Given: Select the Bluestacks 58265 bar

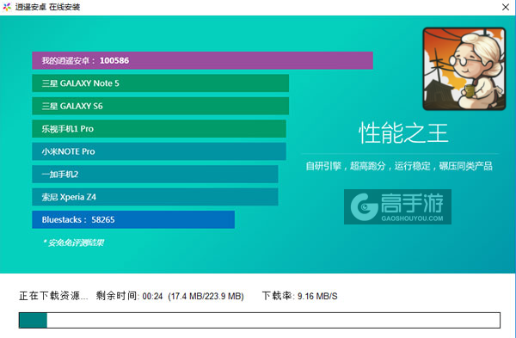Looking at the screenshot, I should [133, 219].
